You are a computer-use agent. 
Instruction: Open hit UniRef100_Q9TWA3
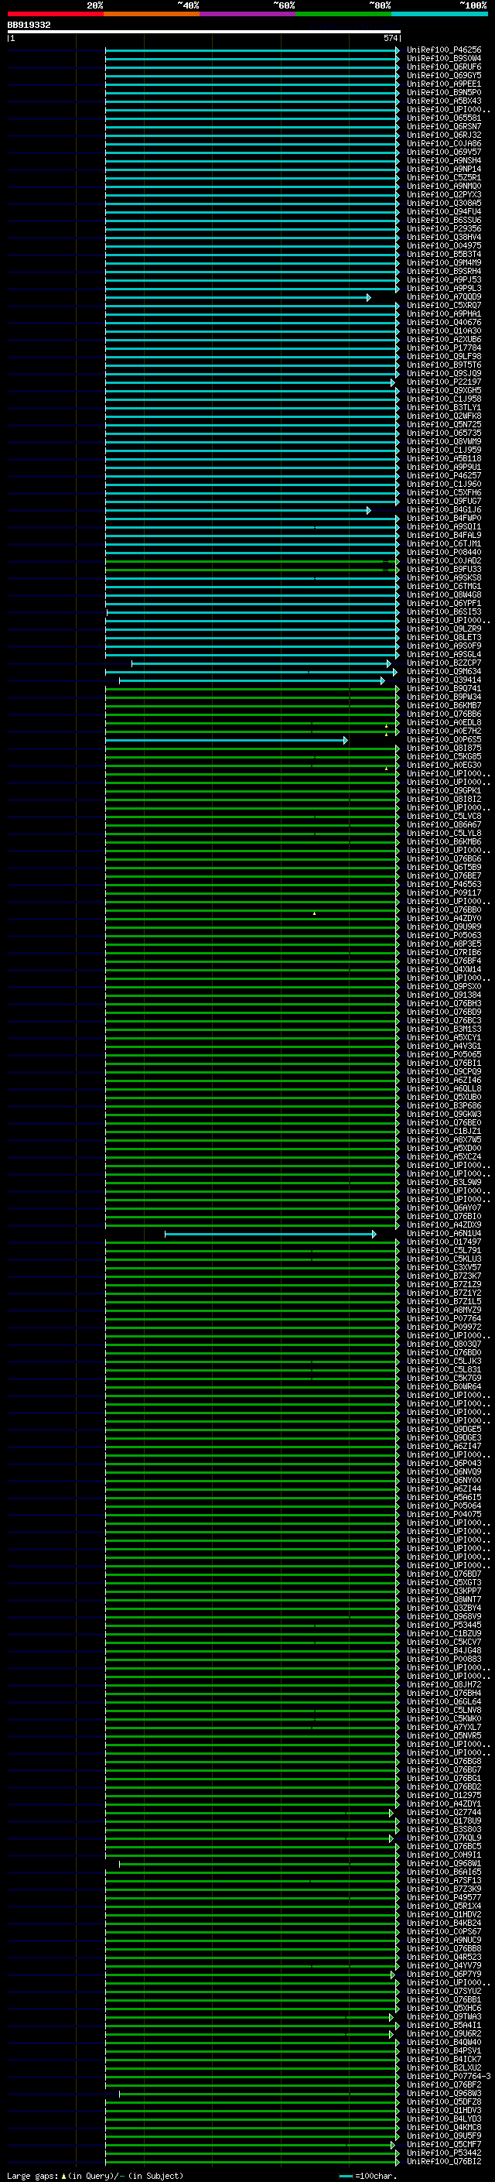pos(443,2017)
